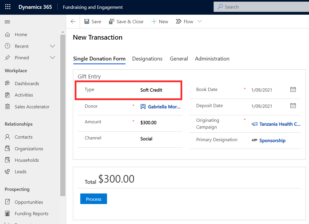
Task: Click the Opportunities icon
Action: pyautogui.click(x=7, y=202)
